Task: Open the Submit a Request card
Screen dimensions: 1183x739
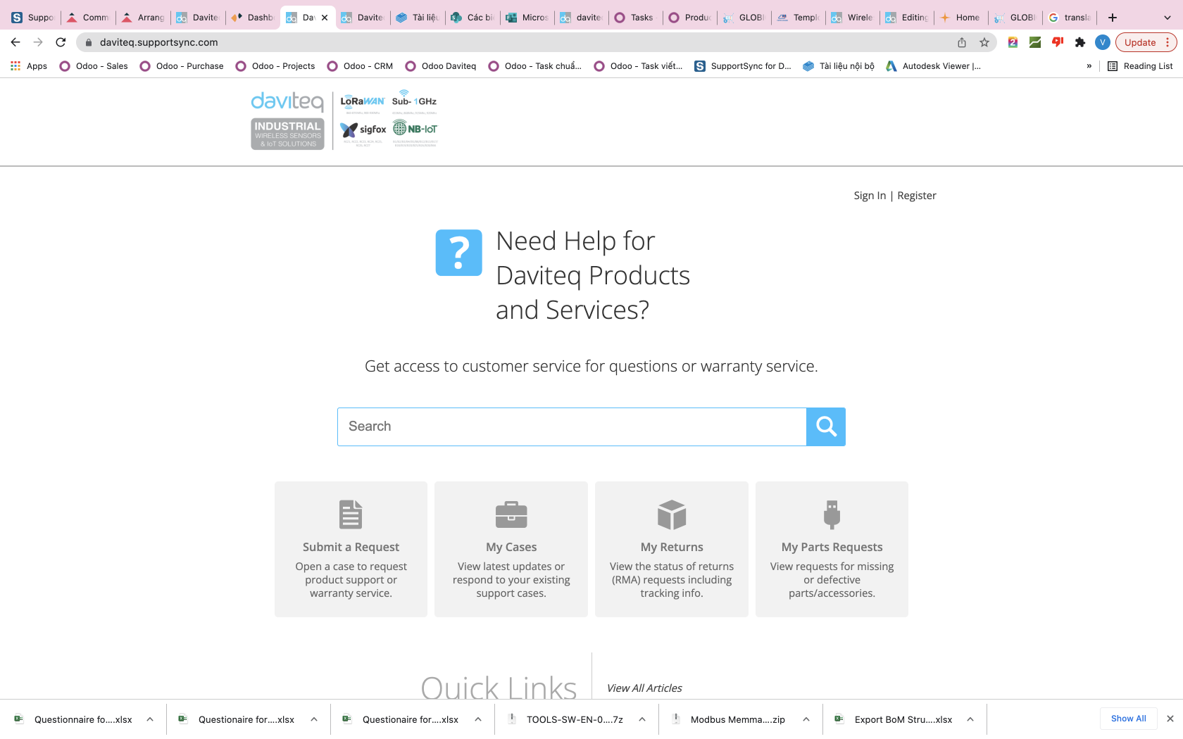Action: coord(351,549)
